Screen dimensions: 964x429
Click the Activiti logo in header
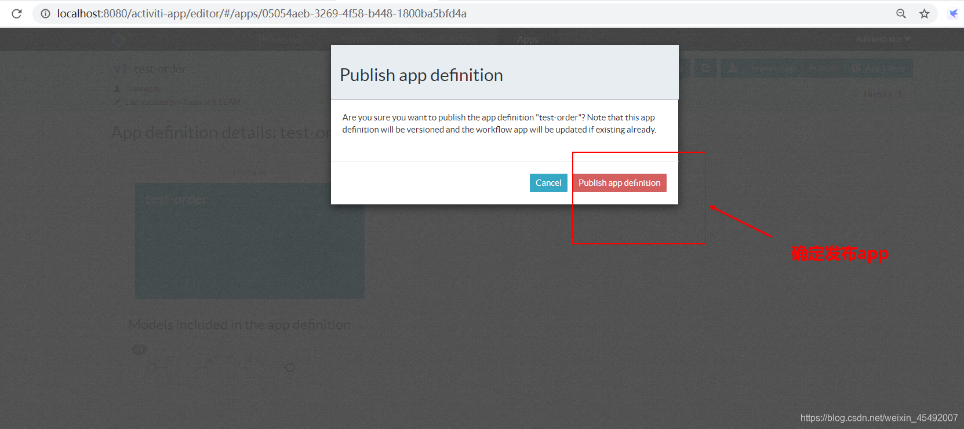(118, 39)
